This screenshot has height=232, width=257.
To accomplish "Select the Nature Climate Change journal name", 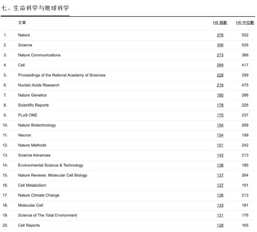I will (39, 195).
